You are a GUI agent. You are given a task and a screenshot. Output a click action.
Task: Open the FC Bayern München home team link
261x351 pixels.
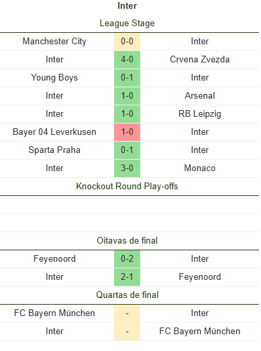(x=54, y=313)
